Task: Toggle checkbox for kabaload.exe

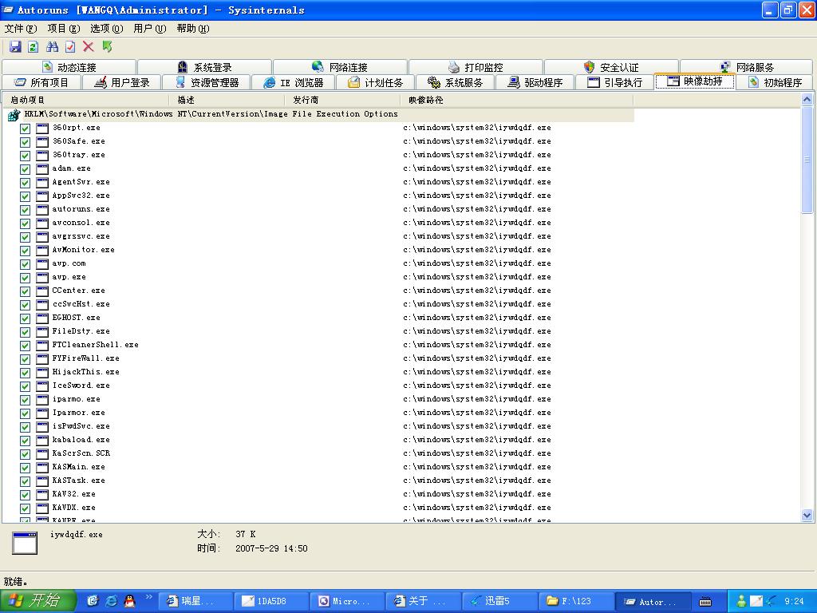Action: [25, 440]
